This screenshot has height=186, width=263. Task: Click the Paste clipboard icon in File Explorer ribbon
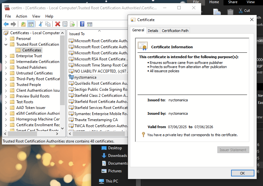click(x=230, y=12)
